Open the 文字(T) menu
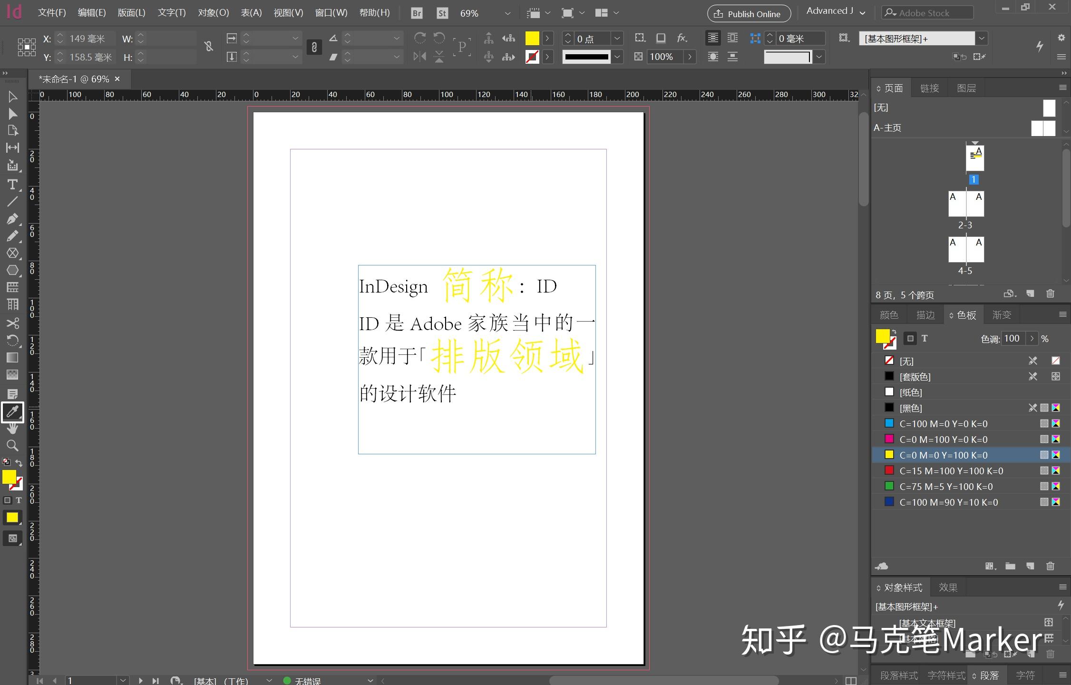The image size is (1071, 685). pyautogui.click(x=171, y=13)
